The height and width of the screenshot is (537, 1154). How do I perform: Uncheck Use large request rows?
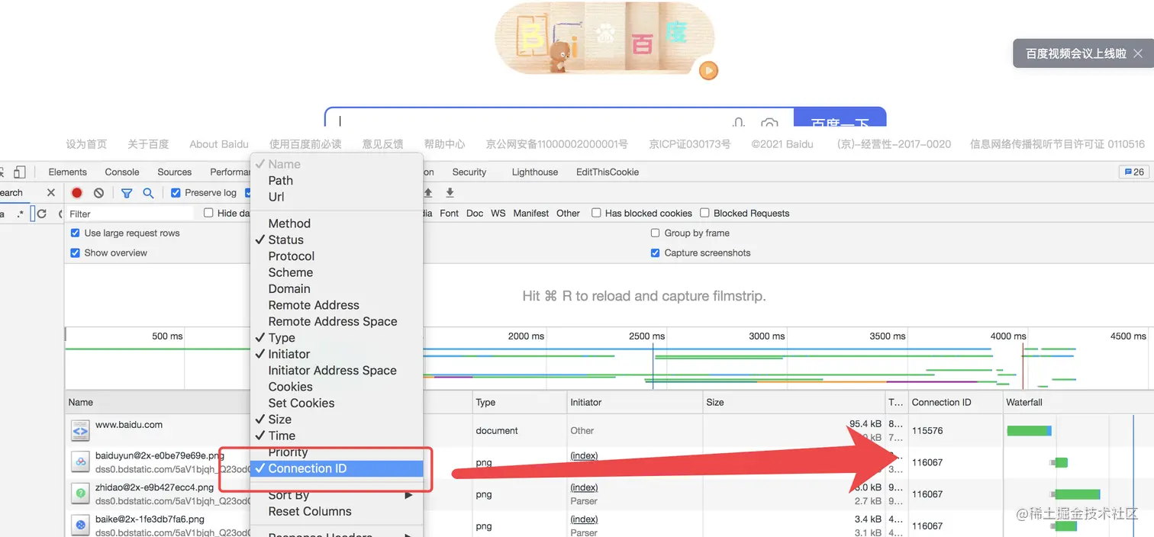75,233
